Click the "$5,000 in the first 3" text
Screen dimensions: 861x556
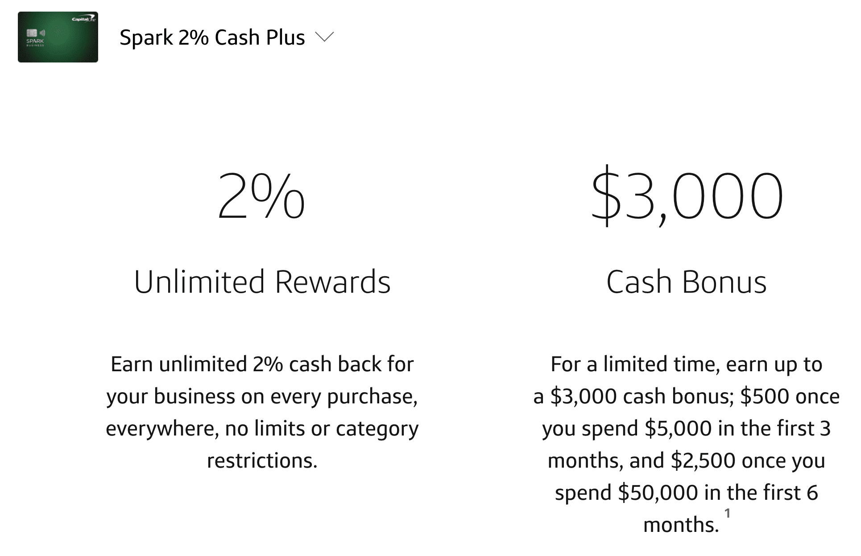tap(737, 428)
